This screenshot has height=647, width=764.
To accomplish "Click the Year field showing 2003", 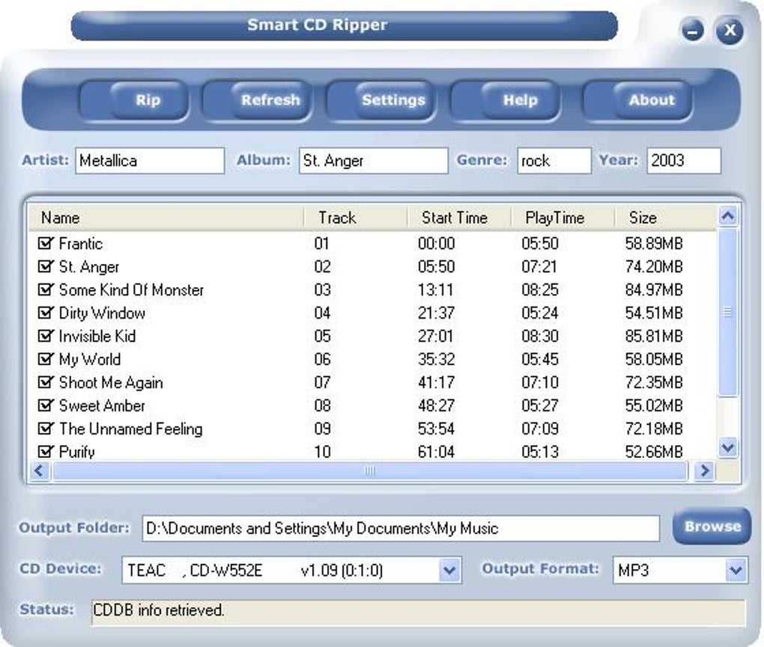I will pyautogui.click(x=684, y=161).
